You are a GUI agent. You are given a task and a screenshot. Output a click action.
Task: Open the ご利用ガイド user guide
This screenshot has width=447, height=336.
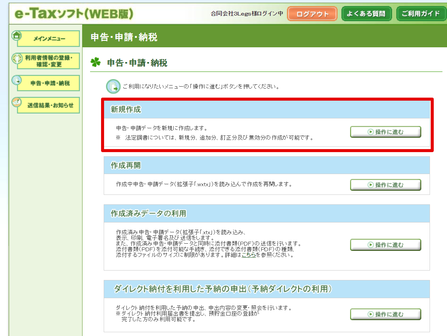click(421, 14)
